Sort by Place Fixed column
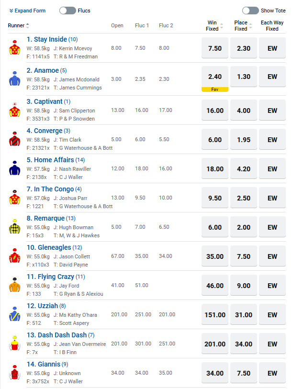 [241, 26]
